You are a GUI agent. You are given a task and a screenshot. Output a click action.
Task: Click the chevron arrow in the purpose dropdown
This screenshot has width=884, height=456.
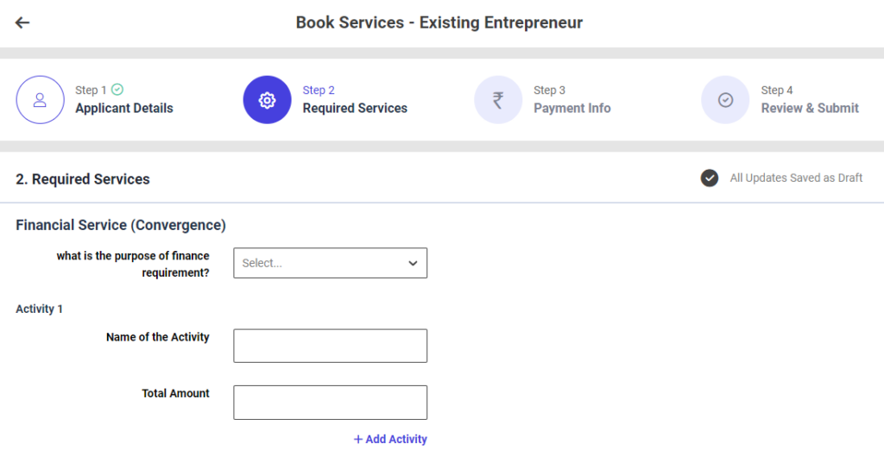(x=413, y=263)
